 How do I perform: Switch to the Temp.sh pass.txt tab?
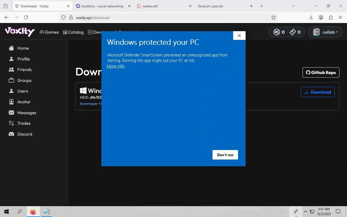click(x=225, y=6)
